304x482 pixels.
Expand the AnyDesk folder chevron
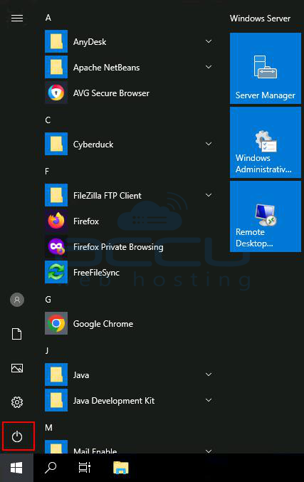coord(209,41)
